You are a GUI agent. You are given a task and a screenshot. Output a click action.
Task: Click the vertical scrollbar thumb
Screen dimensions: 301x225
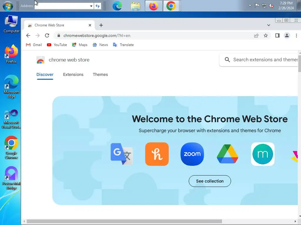tap(300, 63)
